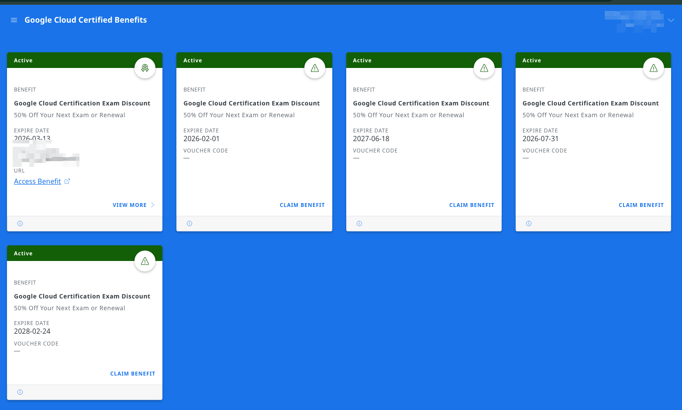Expand the user account dropdown arrow
Screen dimensions: 682x410
(671, 20)
